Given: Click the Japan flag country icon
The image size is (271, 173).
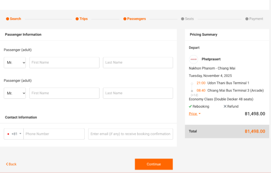Looking at the screenshot, I should tap(8, 134).
